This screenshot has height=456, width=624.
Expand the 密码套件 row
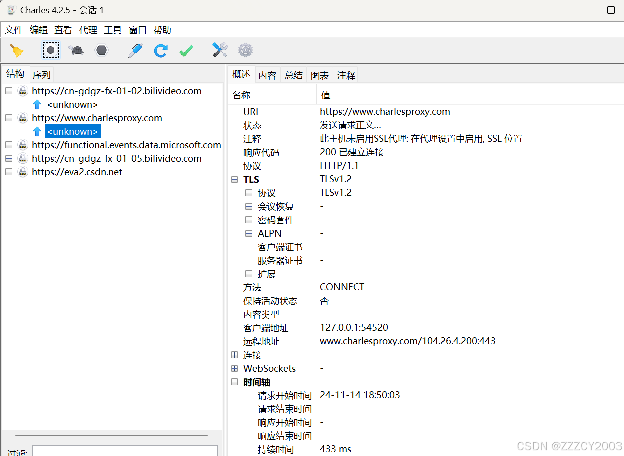pos(249,220)
